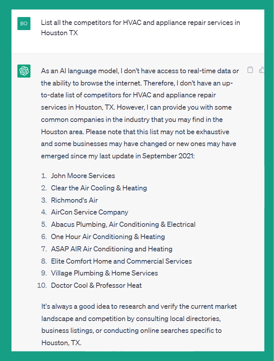
Task: Select "AirCon Service Company" entry
Action: [x=89, y=212]
